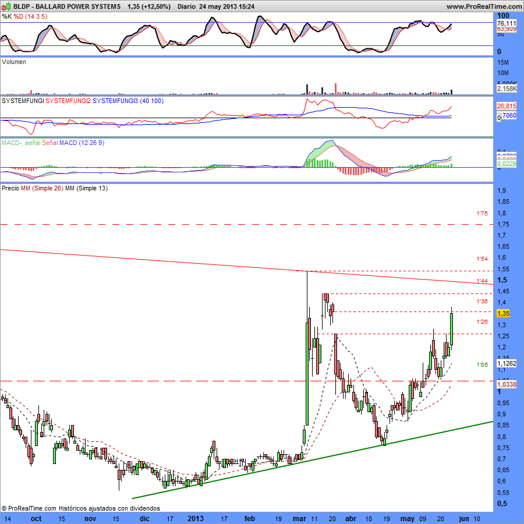Screen dimensions: 524x524
Task: Click the 2.158K volume value tag
Action: 507,88
